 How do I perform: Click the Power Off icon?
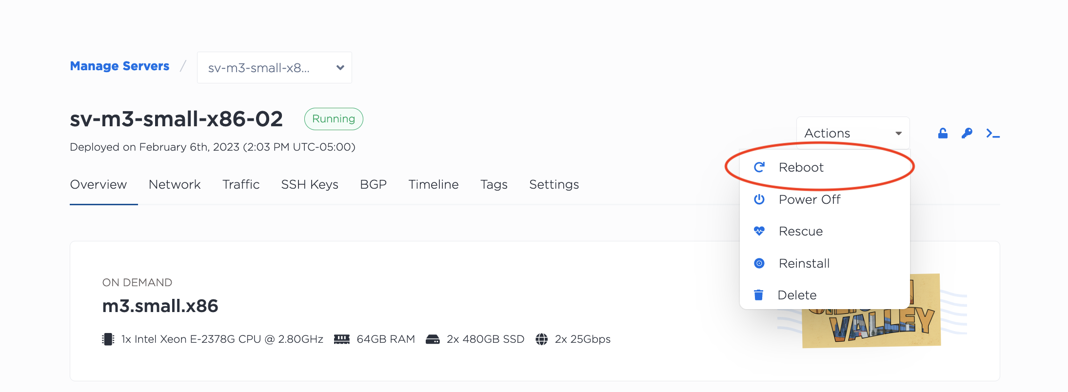[x=759, y=199]
